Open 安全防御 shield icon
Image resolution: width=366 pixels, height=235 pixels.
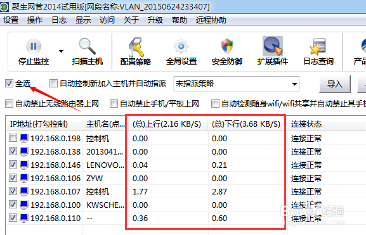click(227, 46)
